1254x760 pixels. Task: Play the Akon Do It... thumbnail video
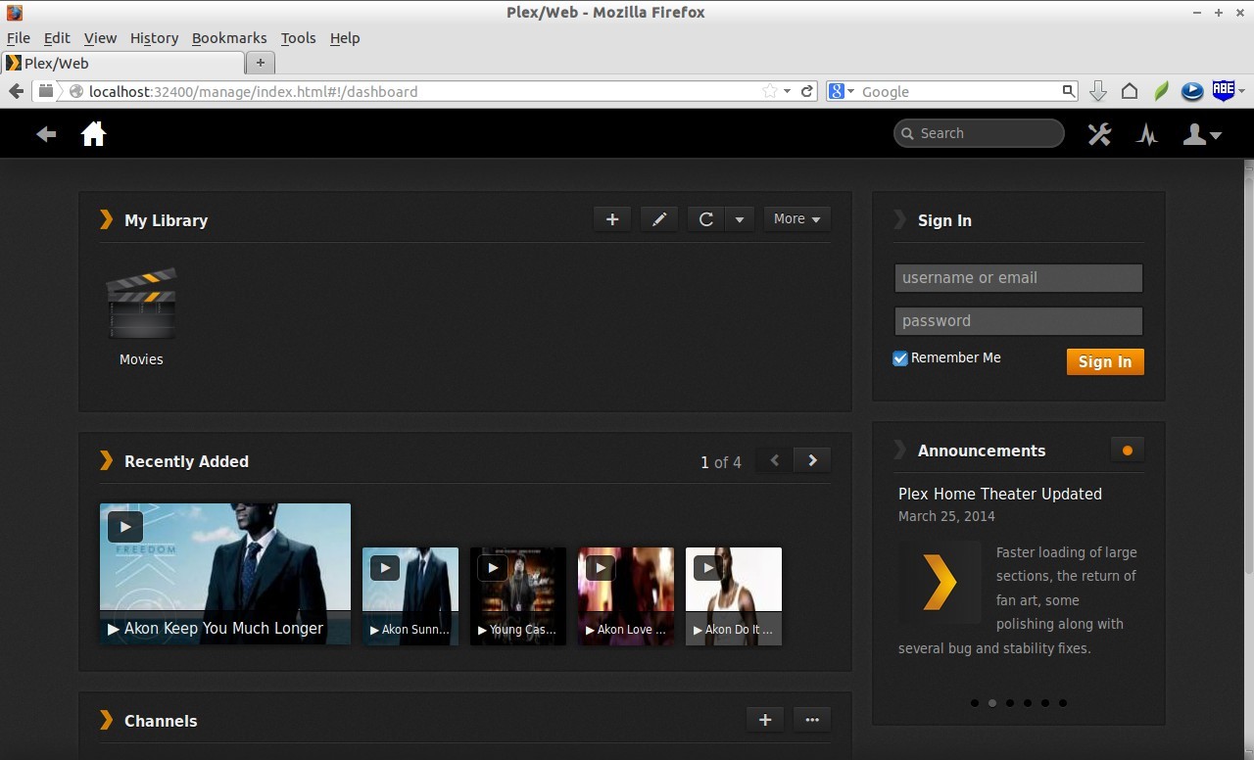click(708, 567)
